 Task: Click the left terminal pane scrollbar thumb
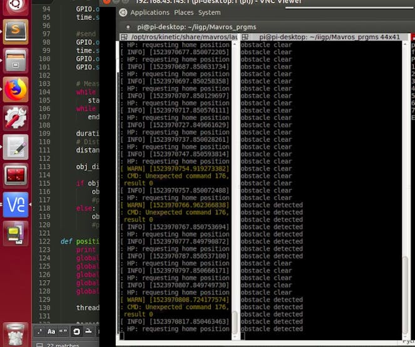235,323
